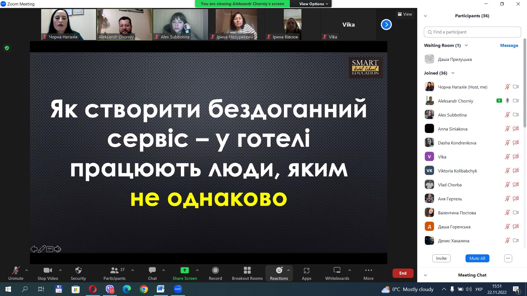This screenshot has height=296, width=527.
Task: Click the Share Screen icon
Action: coord(184,271)
